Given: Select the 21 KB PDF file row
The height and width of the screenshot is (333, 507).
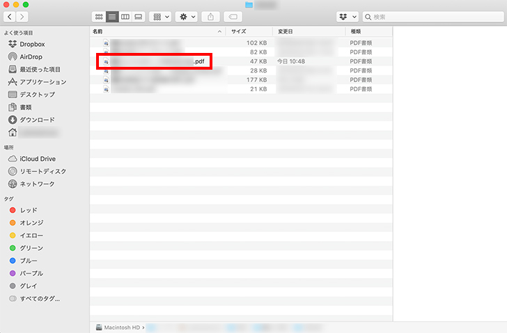Looking at the screenshot, I should (x=241, y=89).
